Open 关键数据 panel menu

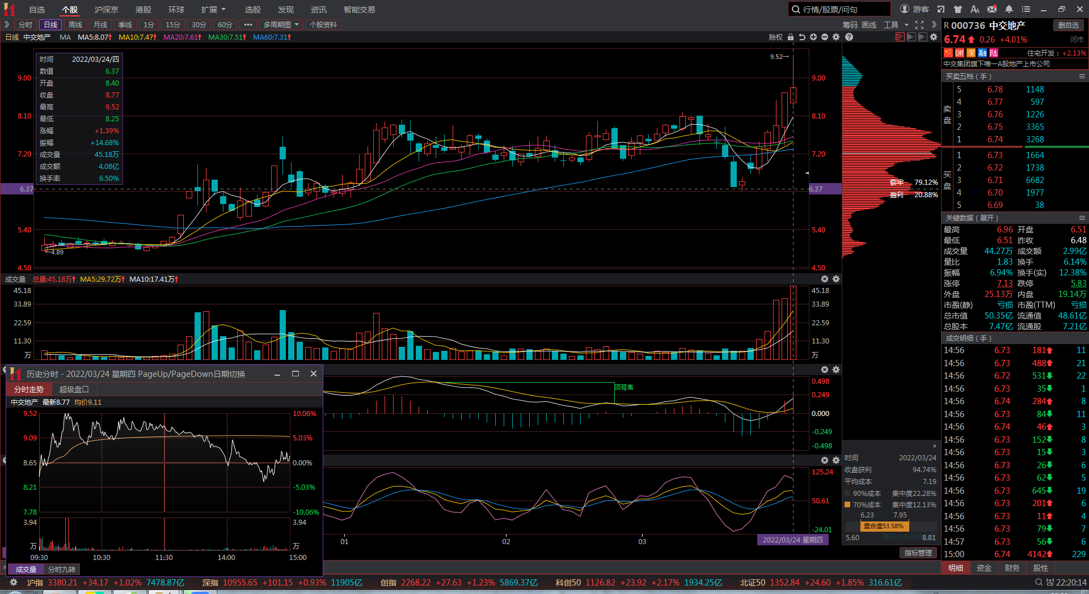point(1082,218)
